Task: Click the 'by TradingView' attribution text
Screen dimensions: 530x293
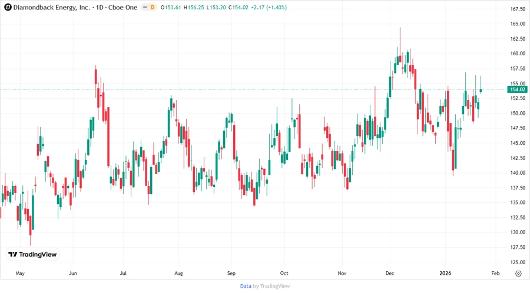Action: 271,286
